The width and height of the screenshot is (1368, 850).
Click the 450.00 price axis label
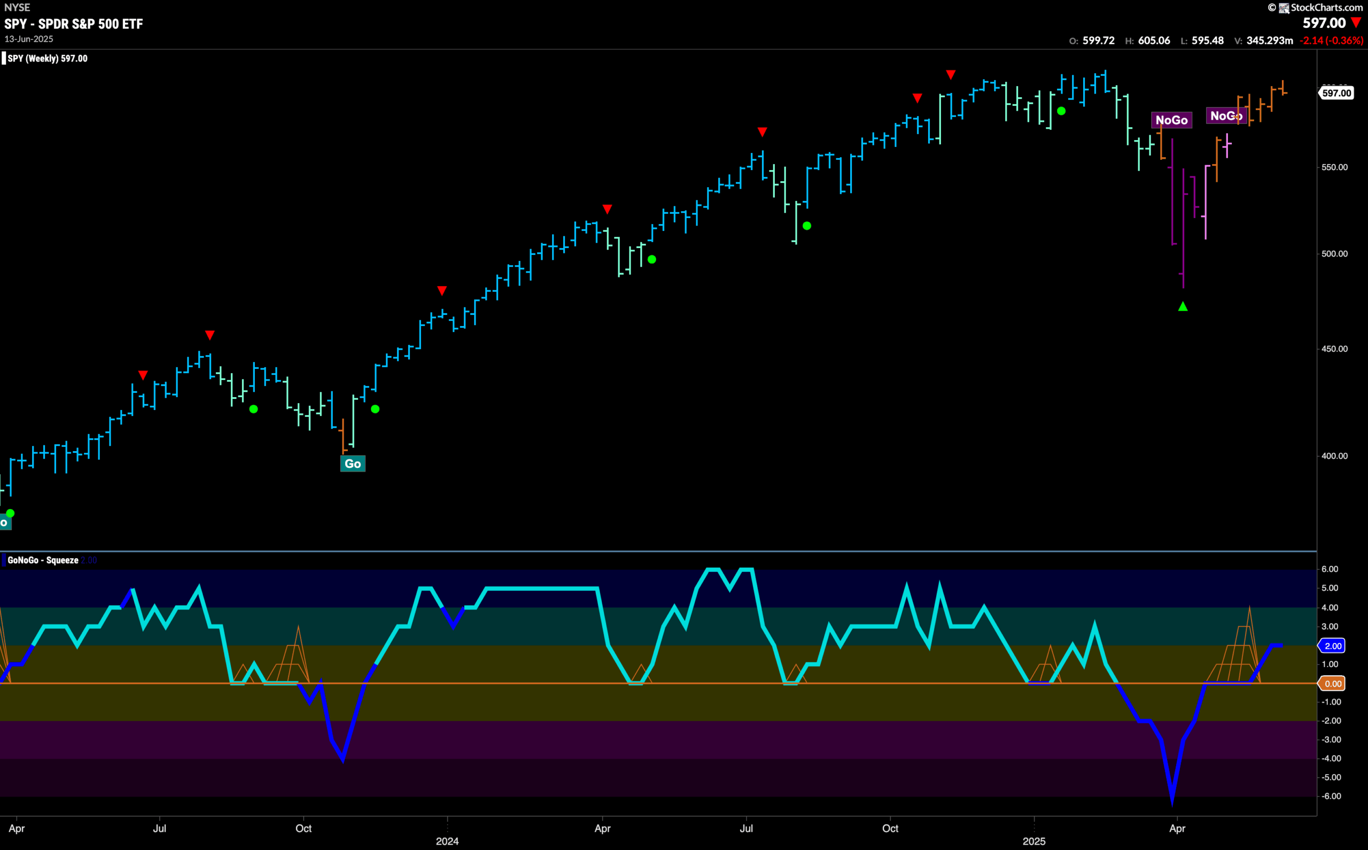[1334, 349]
